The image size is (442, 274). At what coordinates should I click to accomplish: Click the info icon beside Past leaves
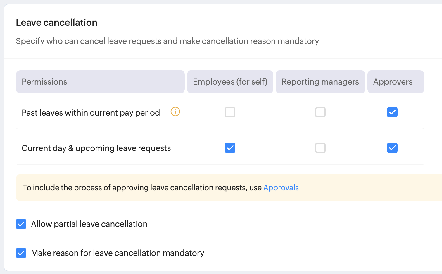(175, 112)
